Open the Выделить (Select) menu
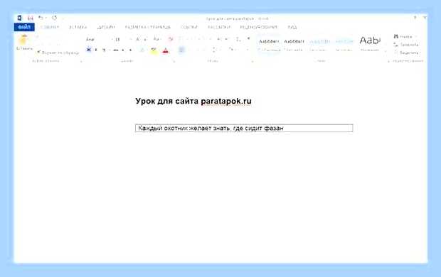Screen dimensions: 441x277 point(407,53)
